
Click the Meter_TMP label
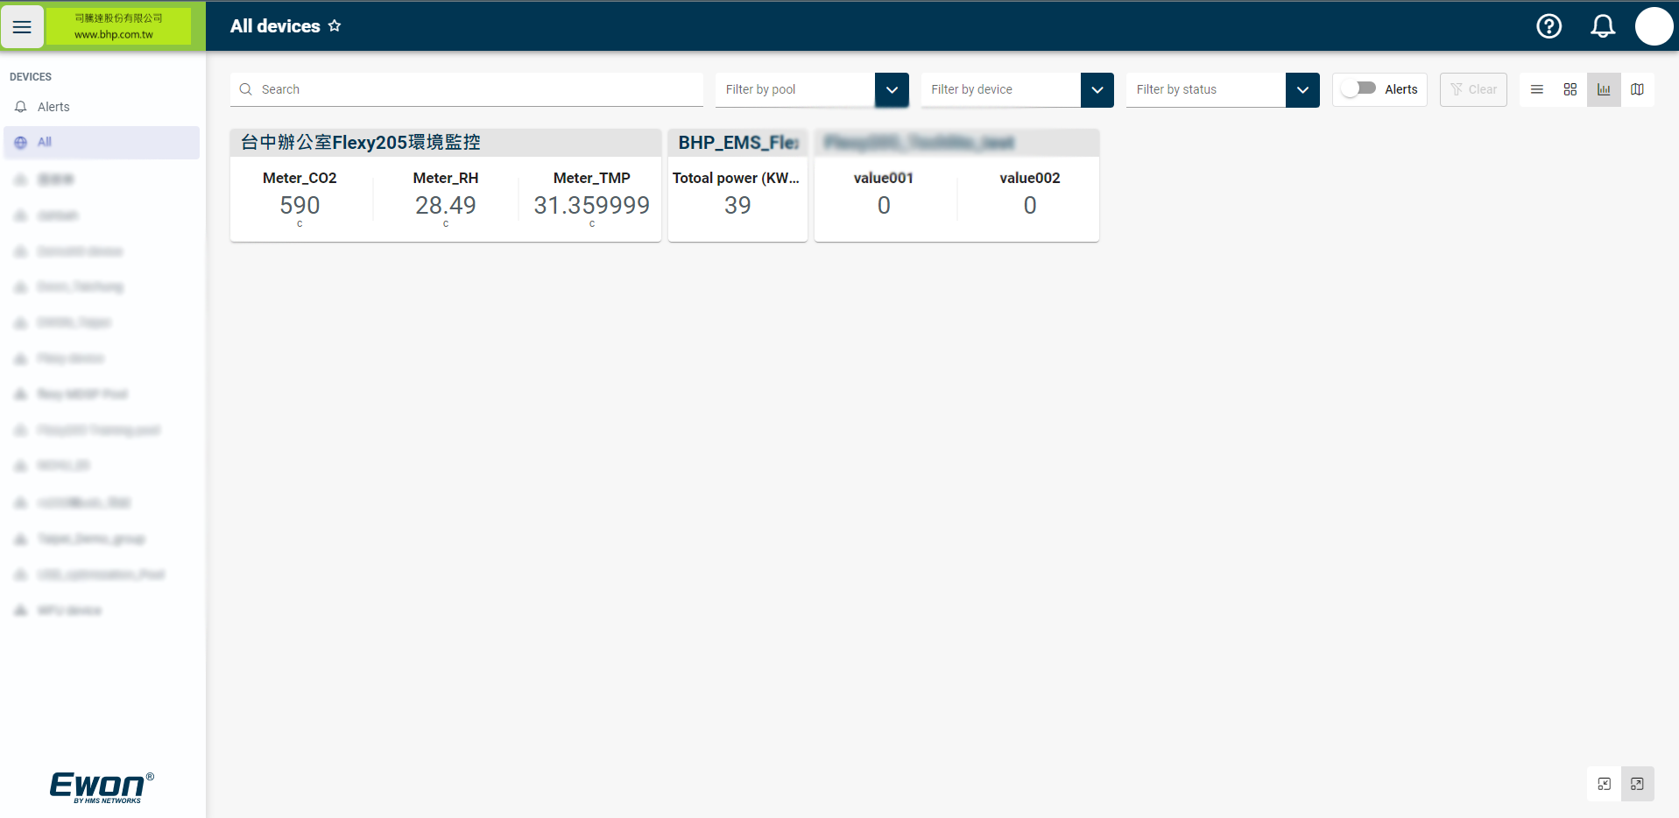pos(592,178)
